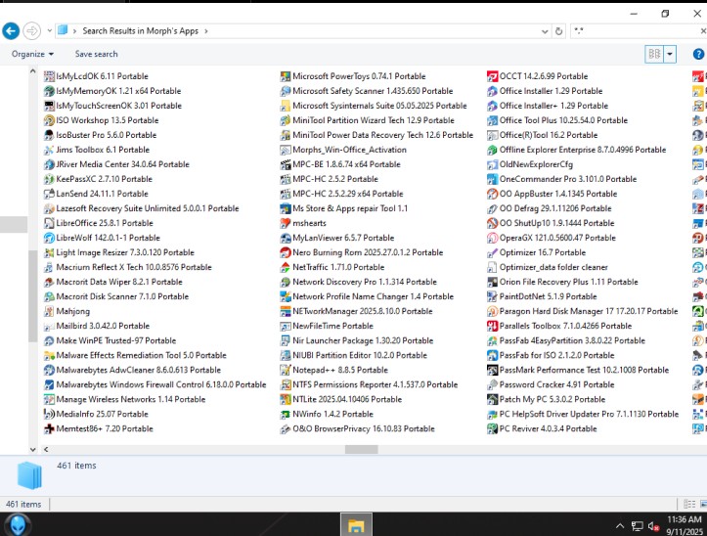Show hidden tray icons chevron
Viewport: 707px width, 536px height.
tap(620, 525)
